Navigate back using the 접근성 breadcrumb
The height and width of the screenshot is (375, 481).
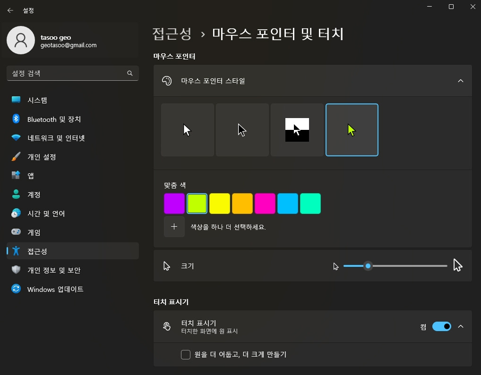coord(172,34)
